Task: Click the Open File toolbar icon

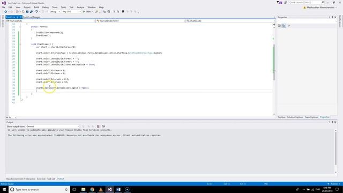Action: (x=23, y=12)
